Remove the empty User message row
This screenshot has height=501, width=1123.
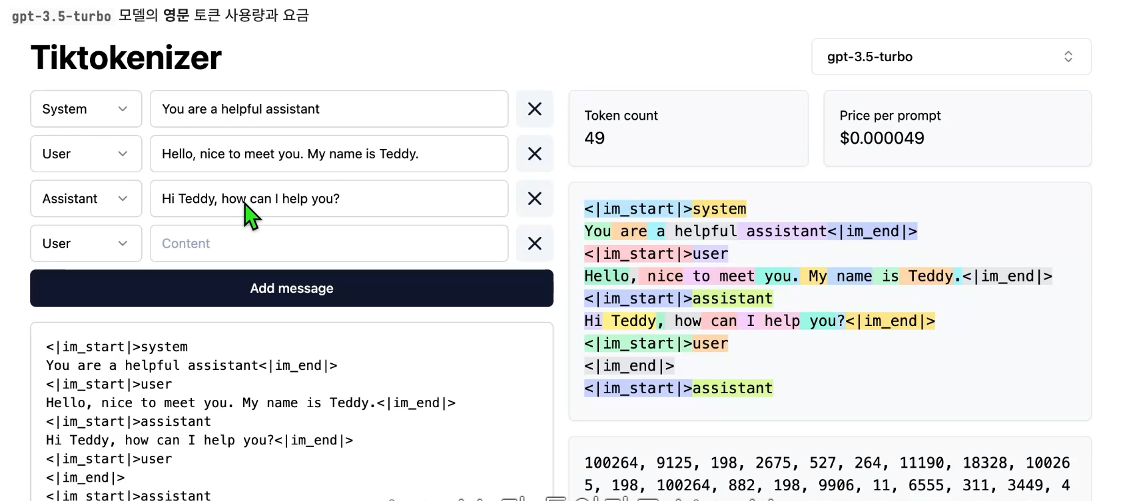(x=535, y=244)
